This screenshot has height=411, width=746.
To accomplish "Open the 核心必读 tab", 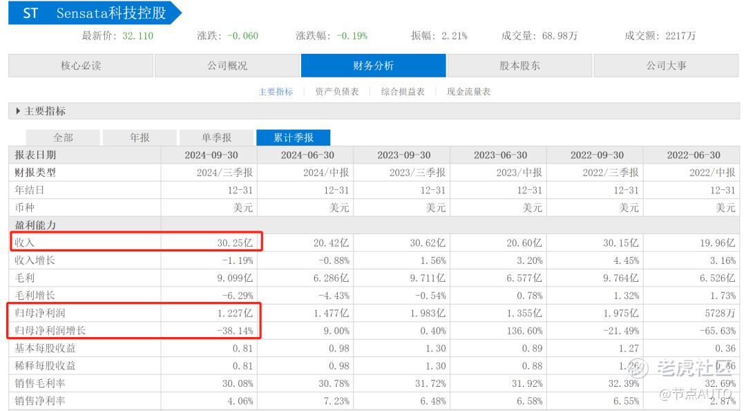I will point(81,66).
